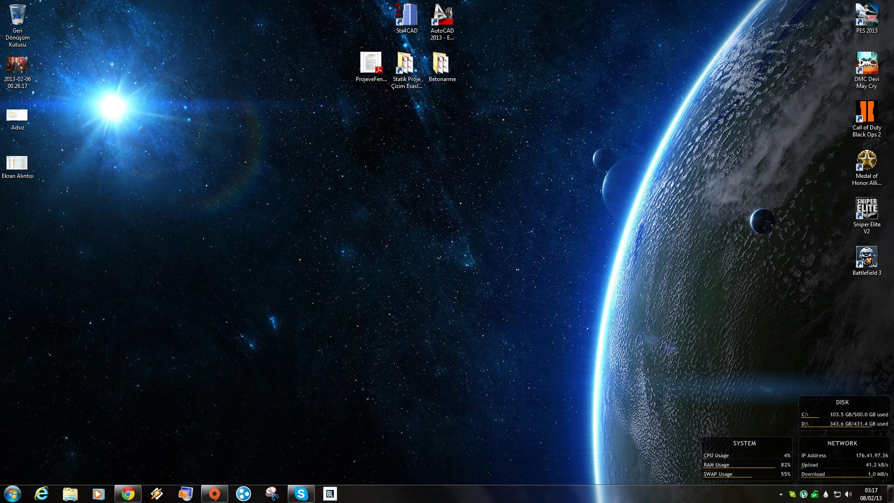This screenshot has width=894, height=503.
Task: Open the 2013-02-06 00.26.17 image file
Action: coord(18,72)
